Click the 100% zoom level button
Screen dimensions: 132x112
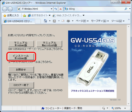[116, 108]
